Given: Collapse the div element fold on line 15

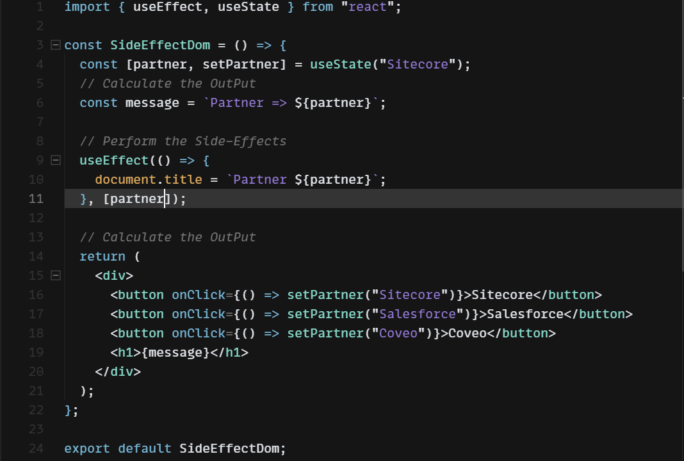Looking at the screenshot, I should click(x=56, y=275).
